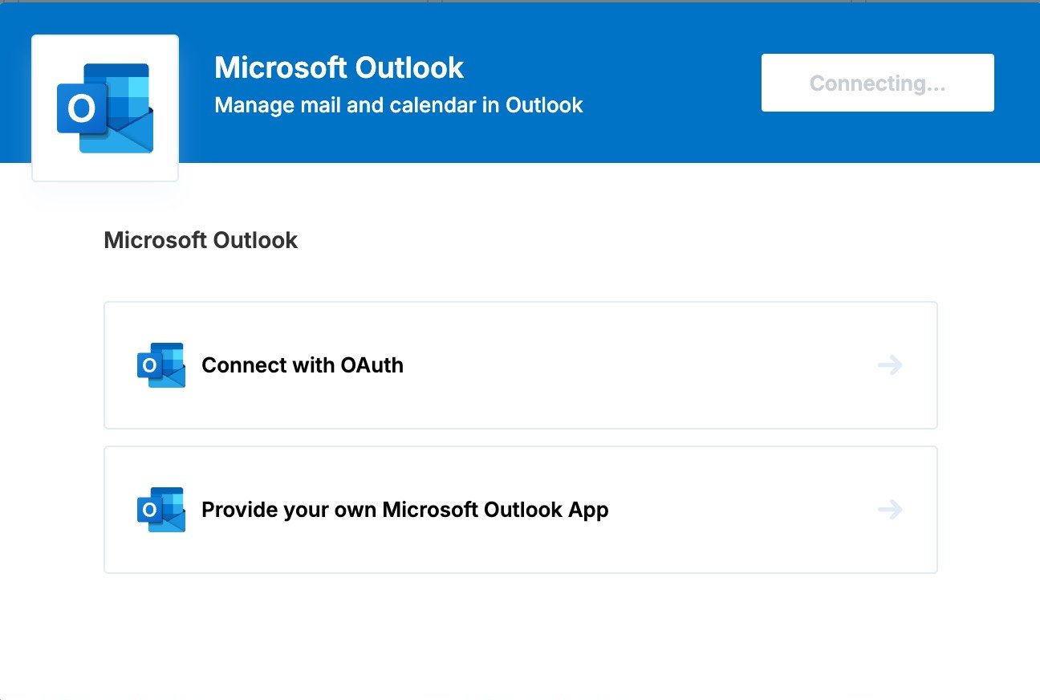Viewport: 1040px width, 700px height.
Task: Choose Provide your own Microsoft Outlook App
Action: point(520,510)
